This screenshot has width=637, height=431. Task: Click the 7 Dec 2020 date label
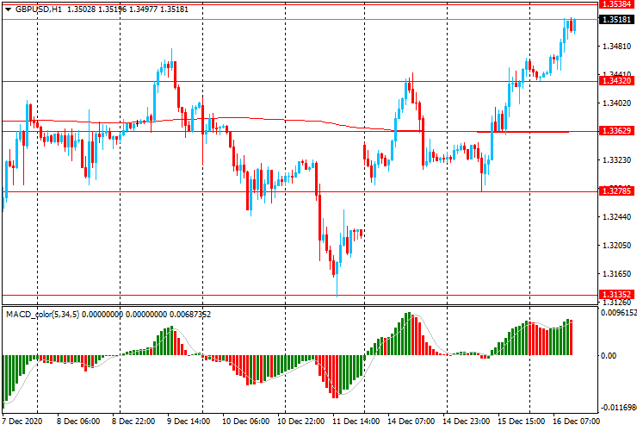[22, 422]
